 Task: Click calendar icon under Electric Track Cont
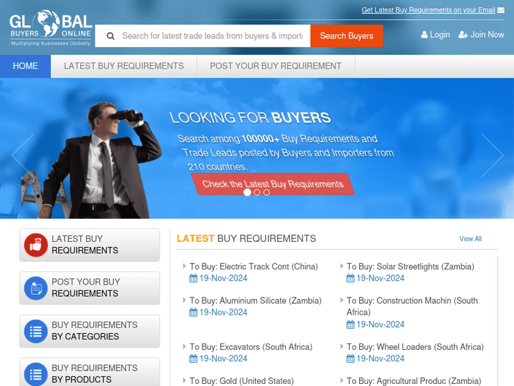[193, 278]
